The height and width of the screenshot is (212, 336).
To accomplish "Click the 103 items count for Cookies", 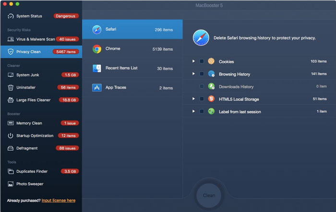I will [319, 61].
